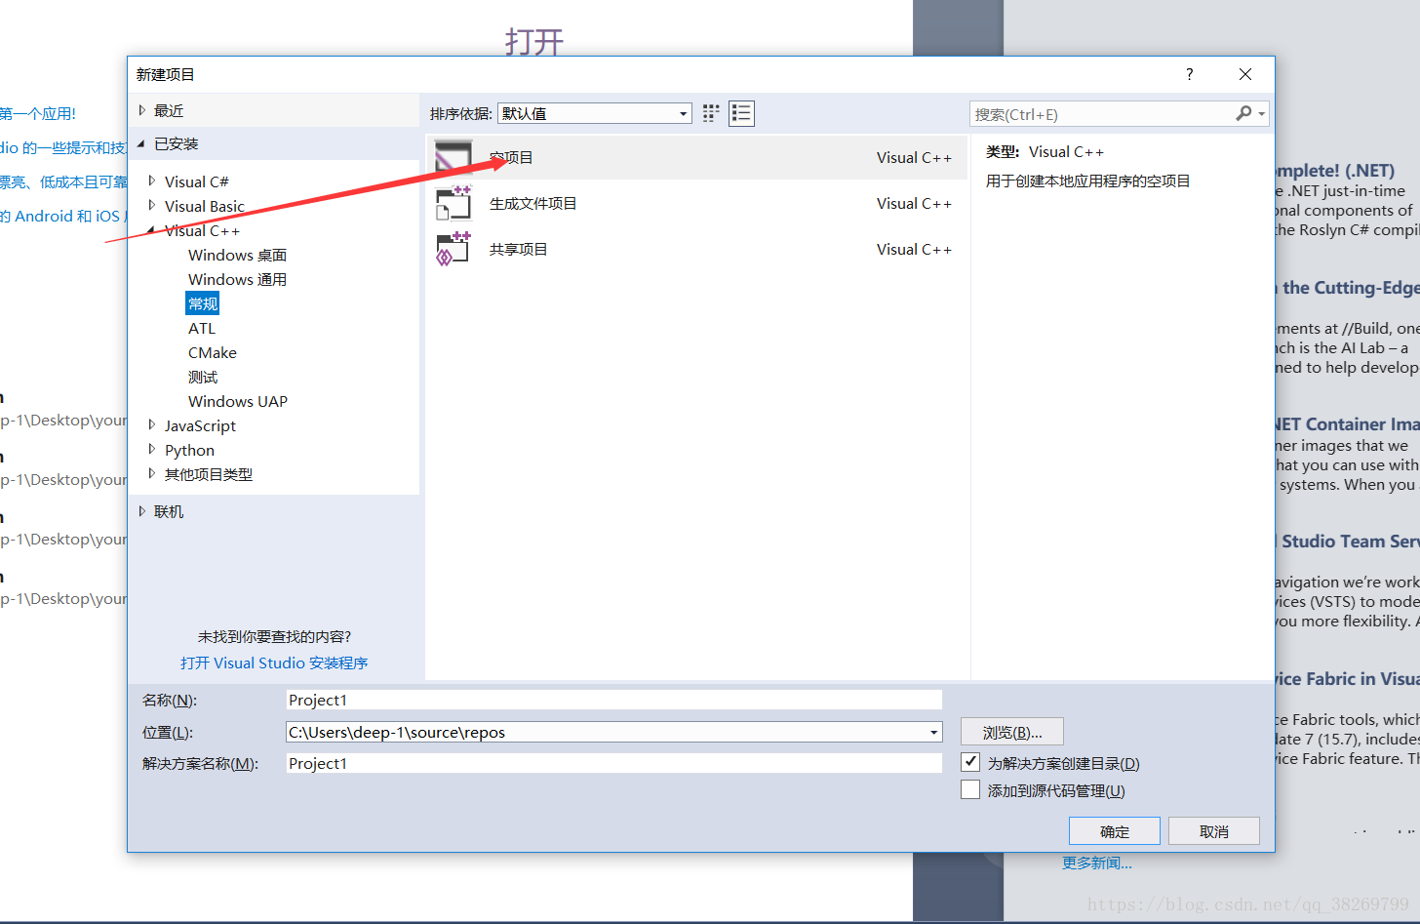Viewport: 1420px width, 924px height.
Task: Click the 其他项目类型 tree label
Action: (209, 474)
